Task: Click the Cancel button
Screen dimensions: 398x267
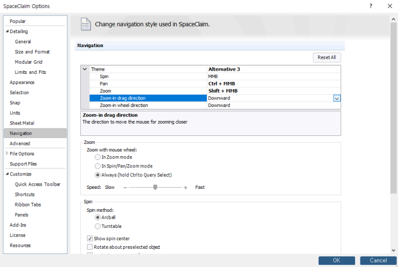Action: [378, 261]
